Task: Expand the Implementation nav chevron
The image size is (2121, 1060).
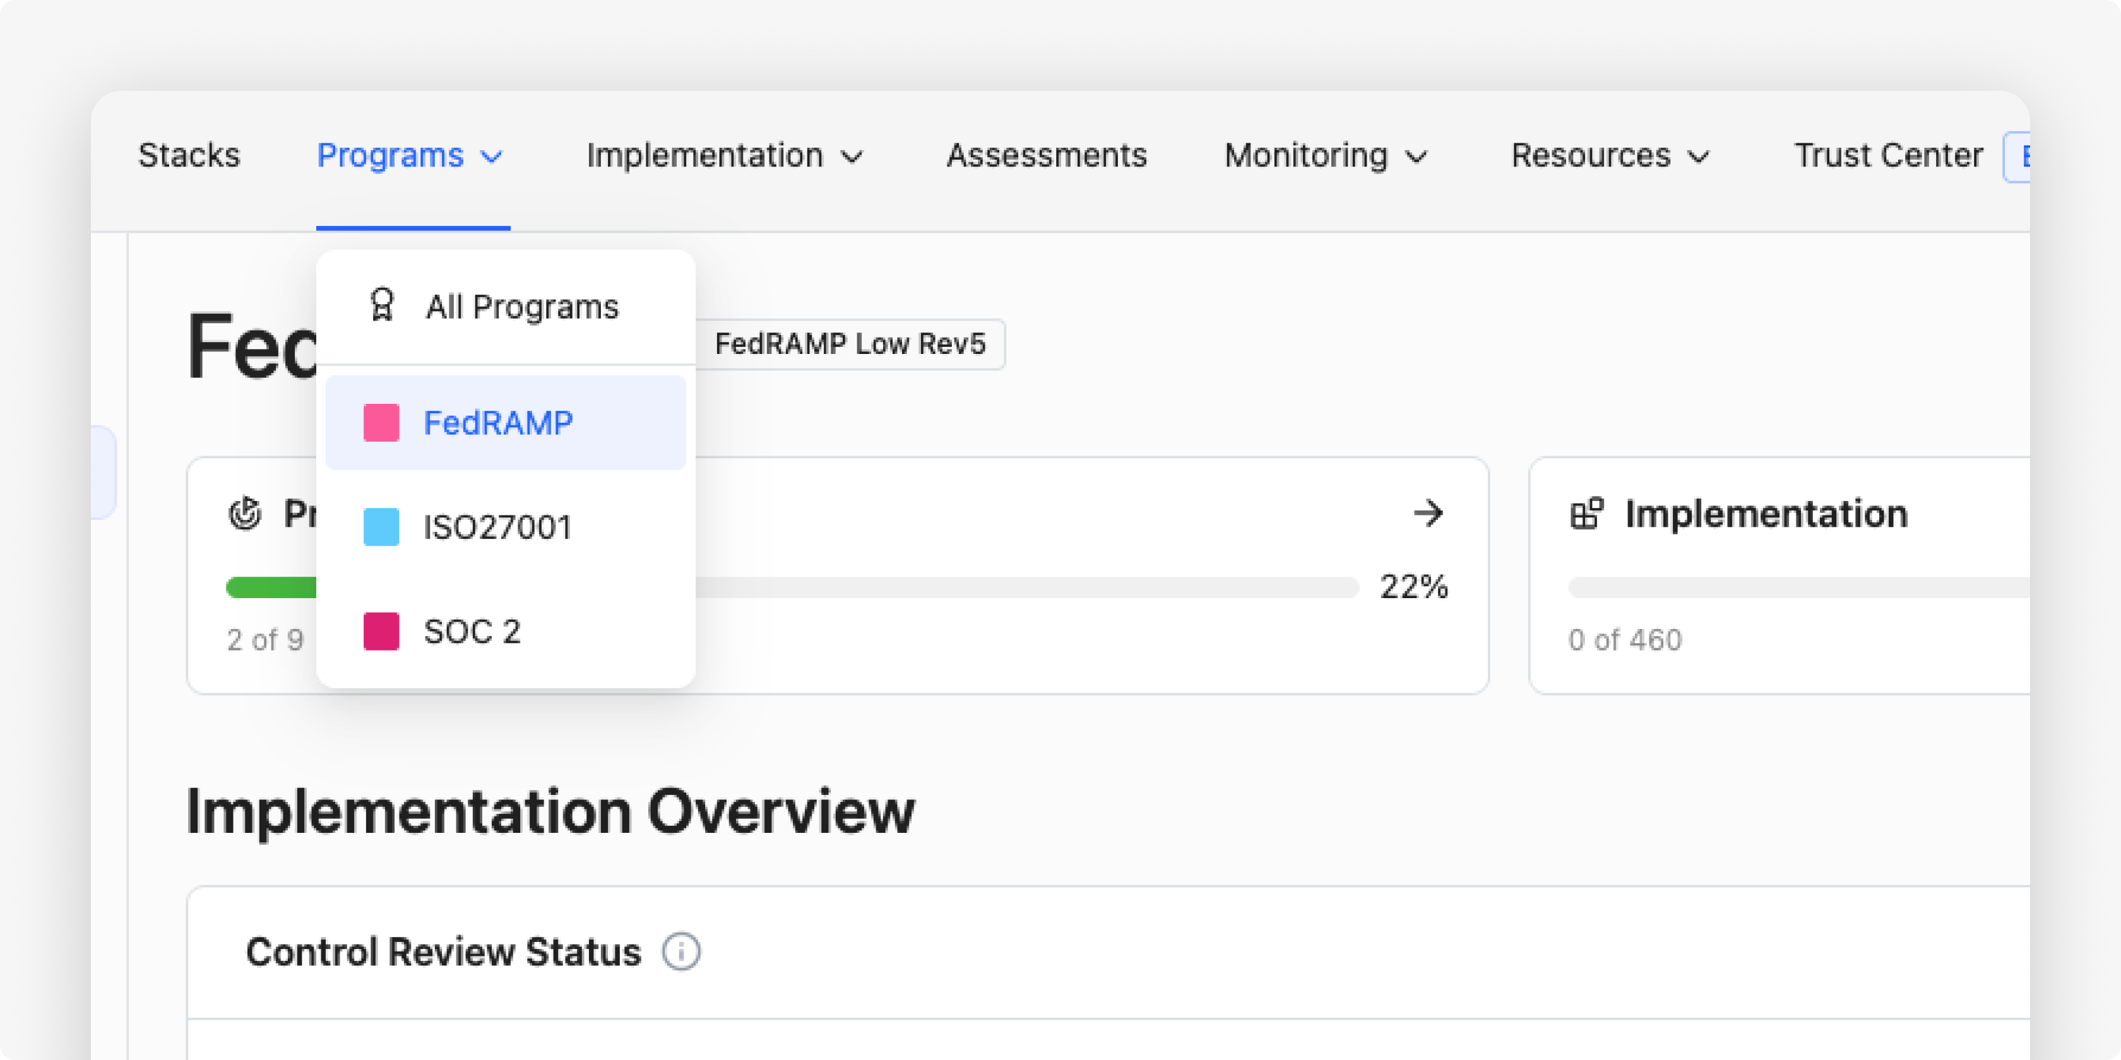Action: (852, 156)
